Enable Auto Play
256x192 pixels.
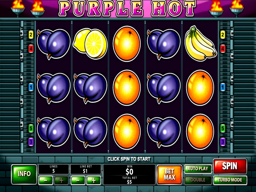[198, 169]
